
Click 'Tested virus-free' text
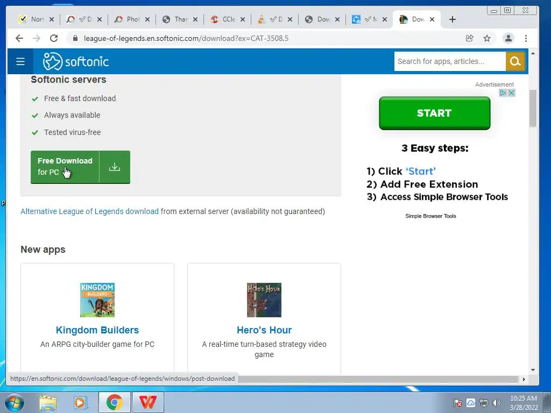pyautogui.click(x=73, y=132)
